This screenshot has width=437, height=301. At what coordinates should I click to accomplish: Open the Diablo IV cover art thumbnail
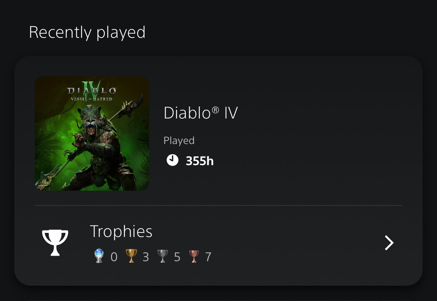(92, 133)
